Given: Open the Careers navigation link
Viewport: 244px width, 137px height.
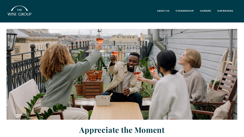Looking at the screenshot, I should [x=205, y=11].
